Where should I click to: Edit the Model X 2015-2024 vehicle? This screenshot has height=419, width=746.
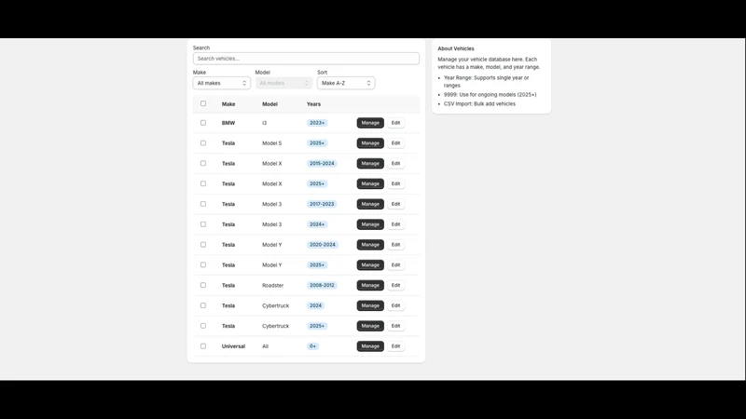(x=395, y=164)
